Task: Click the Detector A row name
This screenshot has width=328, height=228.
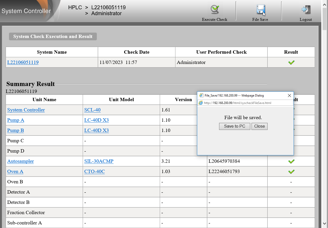Action: [x=18, y=192]
